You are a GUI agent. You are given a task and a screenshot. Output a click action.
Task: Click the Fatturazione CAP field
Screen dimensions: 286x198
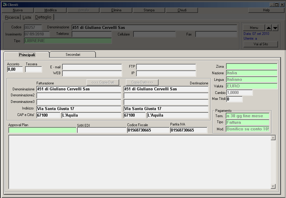coord(48,115)
